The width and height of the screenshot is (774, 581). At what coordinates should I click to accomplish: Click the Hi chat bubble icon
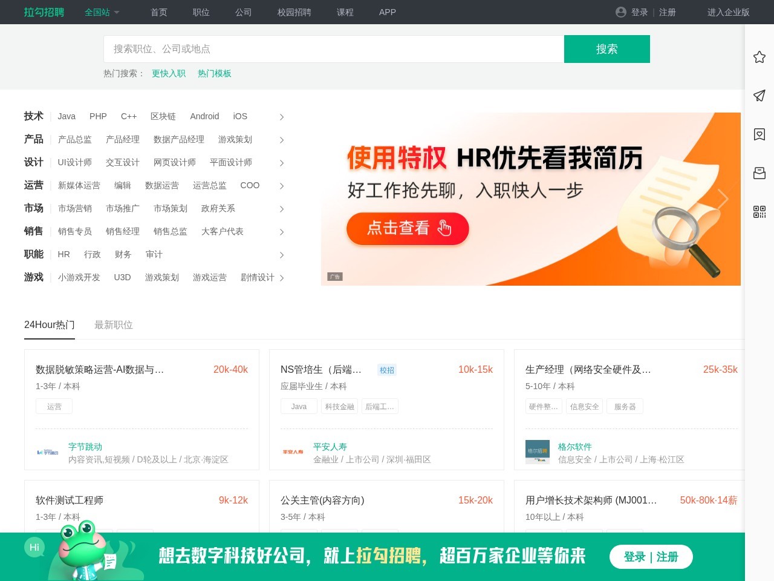tap(34, 547)
